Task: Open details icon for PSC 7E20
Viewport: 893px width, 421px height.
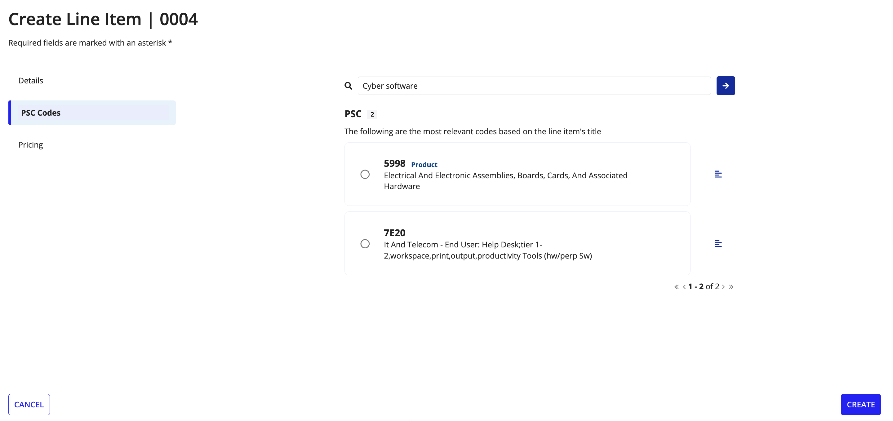Action: click(x=718, y=244)
